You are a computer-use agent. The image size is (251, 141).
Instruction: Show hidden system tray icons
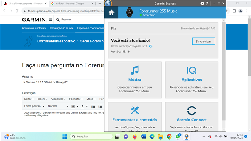click(204, 137)
